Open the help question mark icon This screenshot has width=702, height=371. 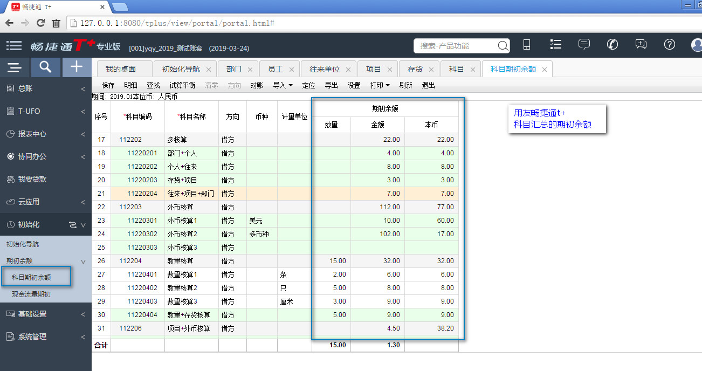670,45
